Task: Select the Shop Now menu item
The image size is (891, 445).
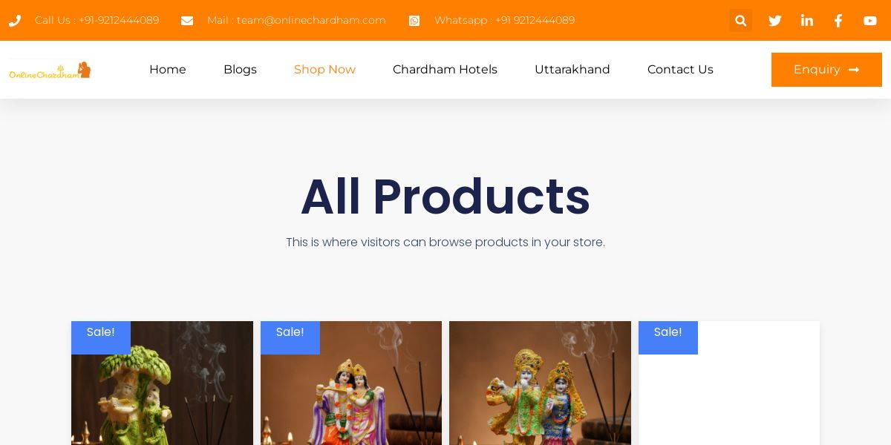Action: [324, 70]
